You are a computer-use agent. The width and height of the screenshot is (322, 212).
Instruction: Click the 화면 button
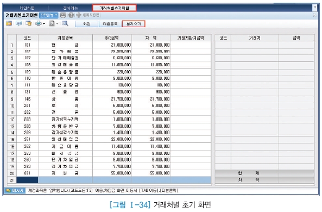tap(87, 24)
